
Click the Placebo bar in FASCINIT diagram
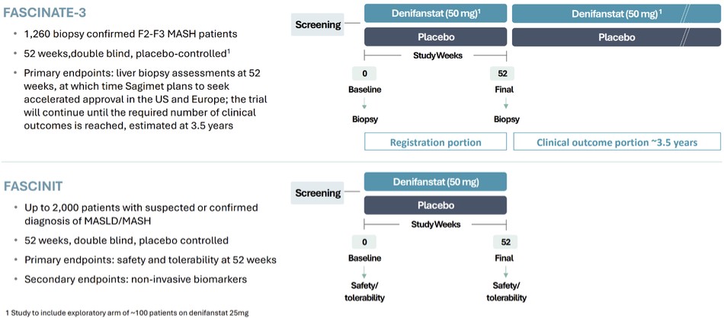tap(435, 205)
